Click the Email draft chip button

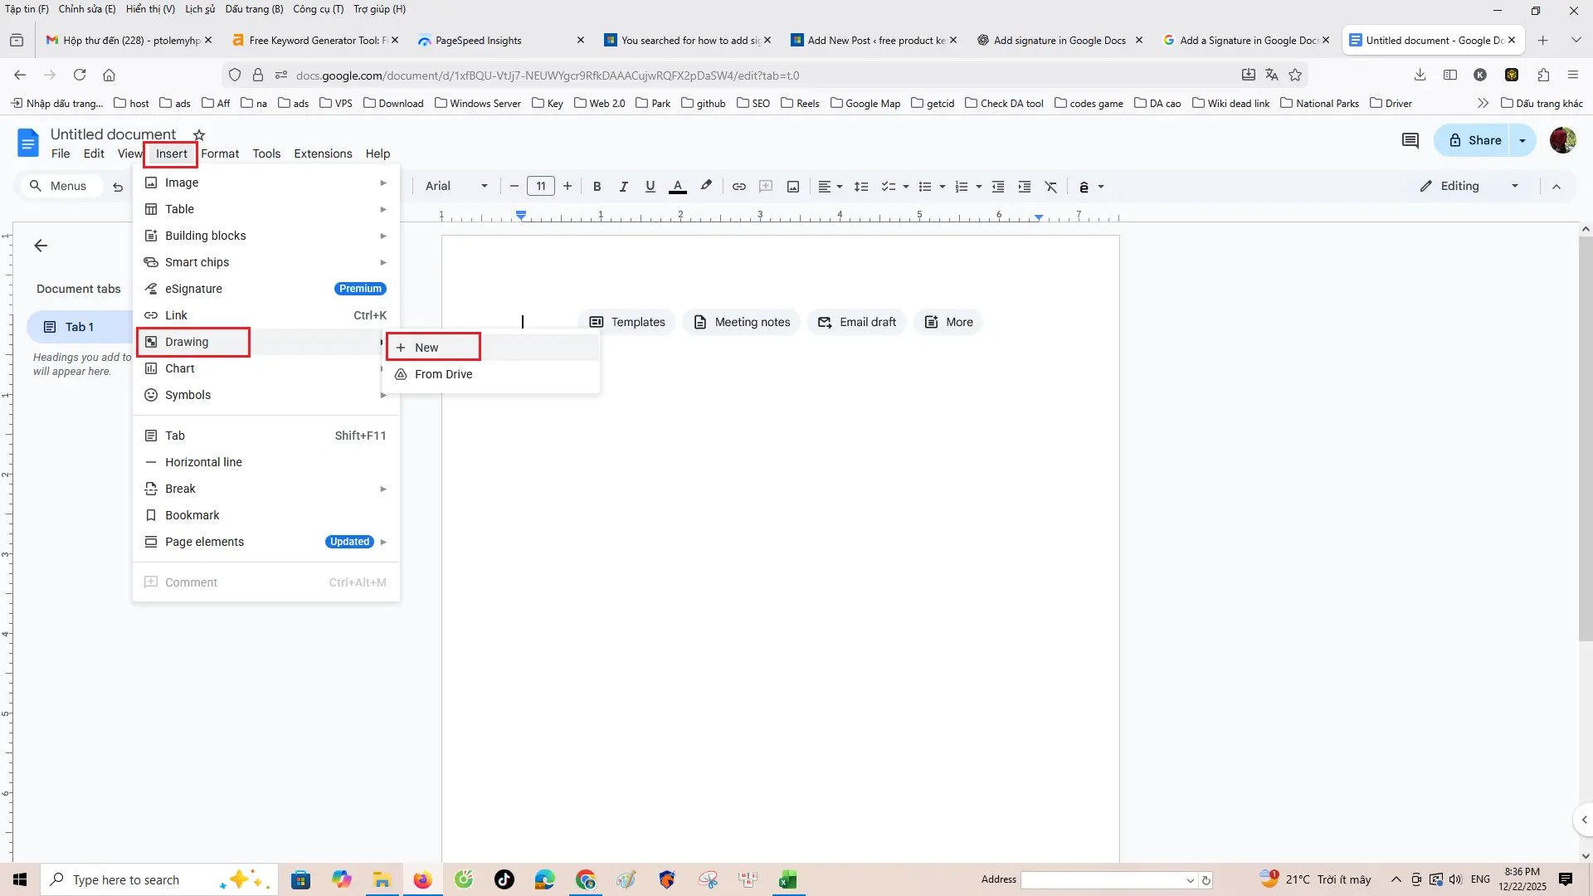[x=857, y=322]
